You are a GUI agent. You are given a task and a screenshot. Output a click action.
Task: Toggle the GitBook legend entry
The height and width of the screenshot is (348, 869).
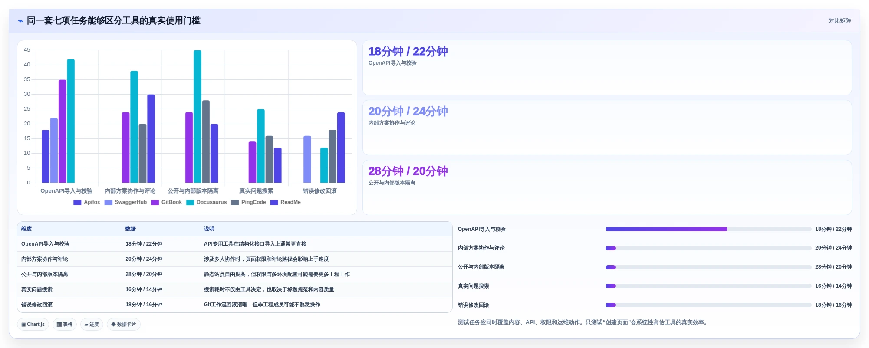click(x=166, y=202)
